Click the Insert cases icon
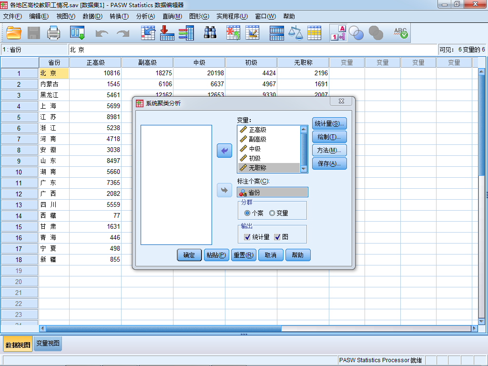 (x=233, y=33)
